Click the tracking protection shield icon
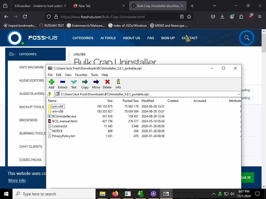This screenshot has width=266, height=199. click(x=49, y=17)
